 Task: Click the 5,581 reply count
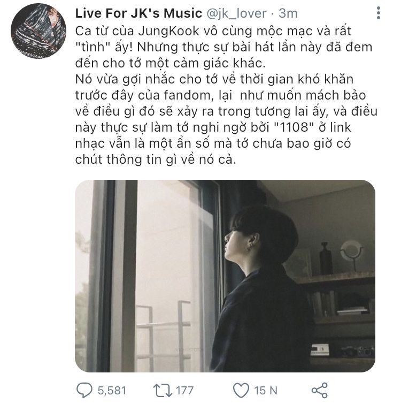112,391
